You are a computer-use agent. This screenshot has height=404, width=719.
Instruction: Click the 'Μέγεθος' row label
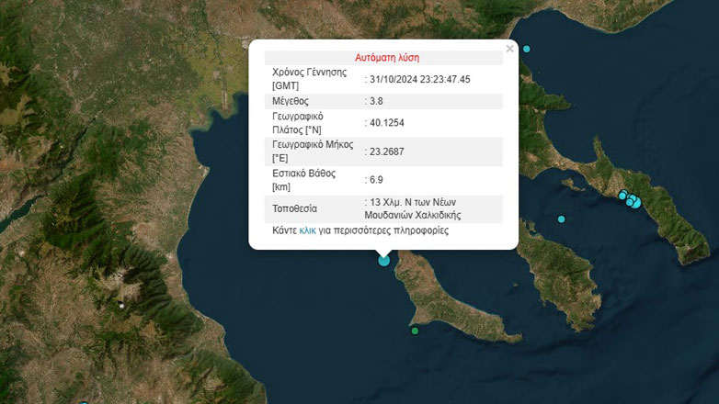[x=291, y=101]
